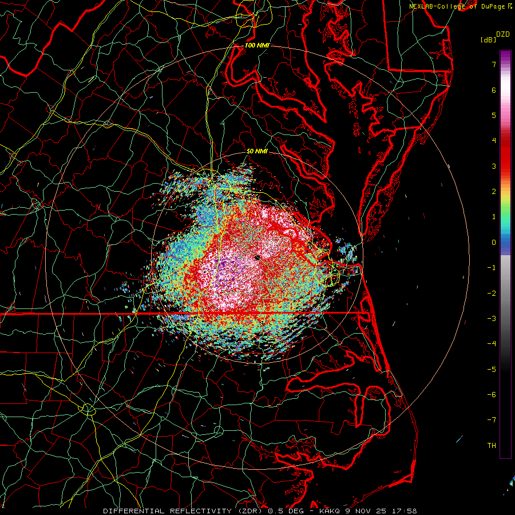Click the 5 dB legend label
This screenshot has height=515, width=515.
(x=494, y=115)
